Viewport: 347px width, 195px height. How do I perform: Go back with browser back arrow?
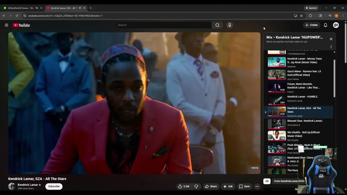[4, 16]
